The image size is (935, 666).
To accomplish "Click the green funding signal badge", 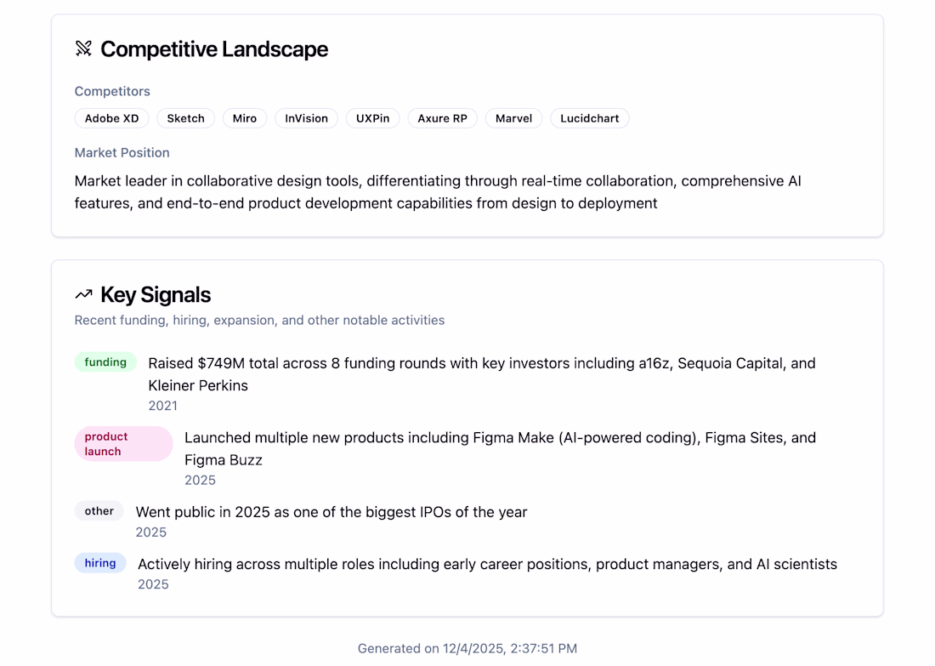I will click(x=105, y=362).
